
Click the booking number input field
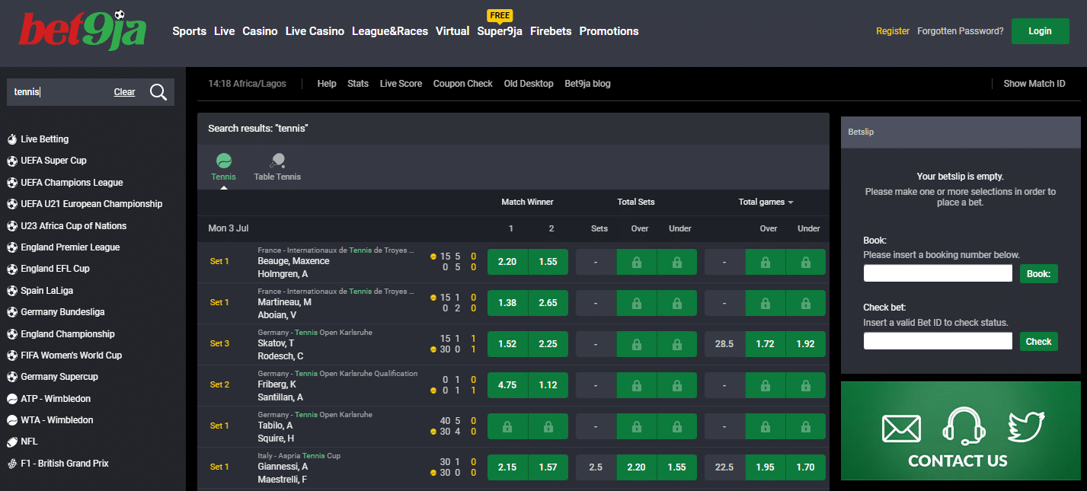[938, 273]
